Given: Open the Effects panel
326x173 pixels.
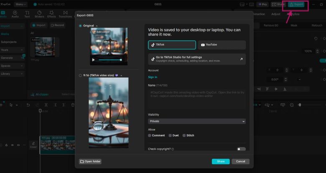Looking at the screenshot, I should click(x=51, y=14).
